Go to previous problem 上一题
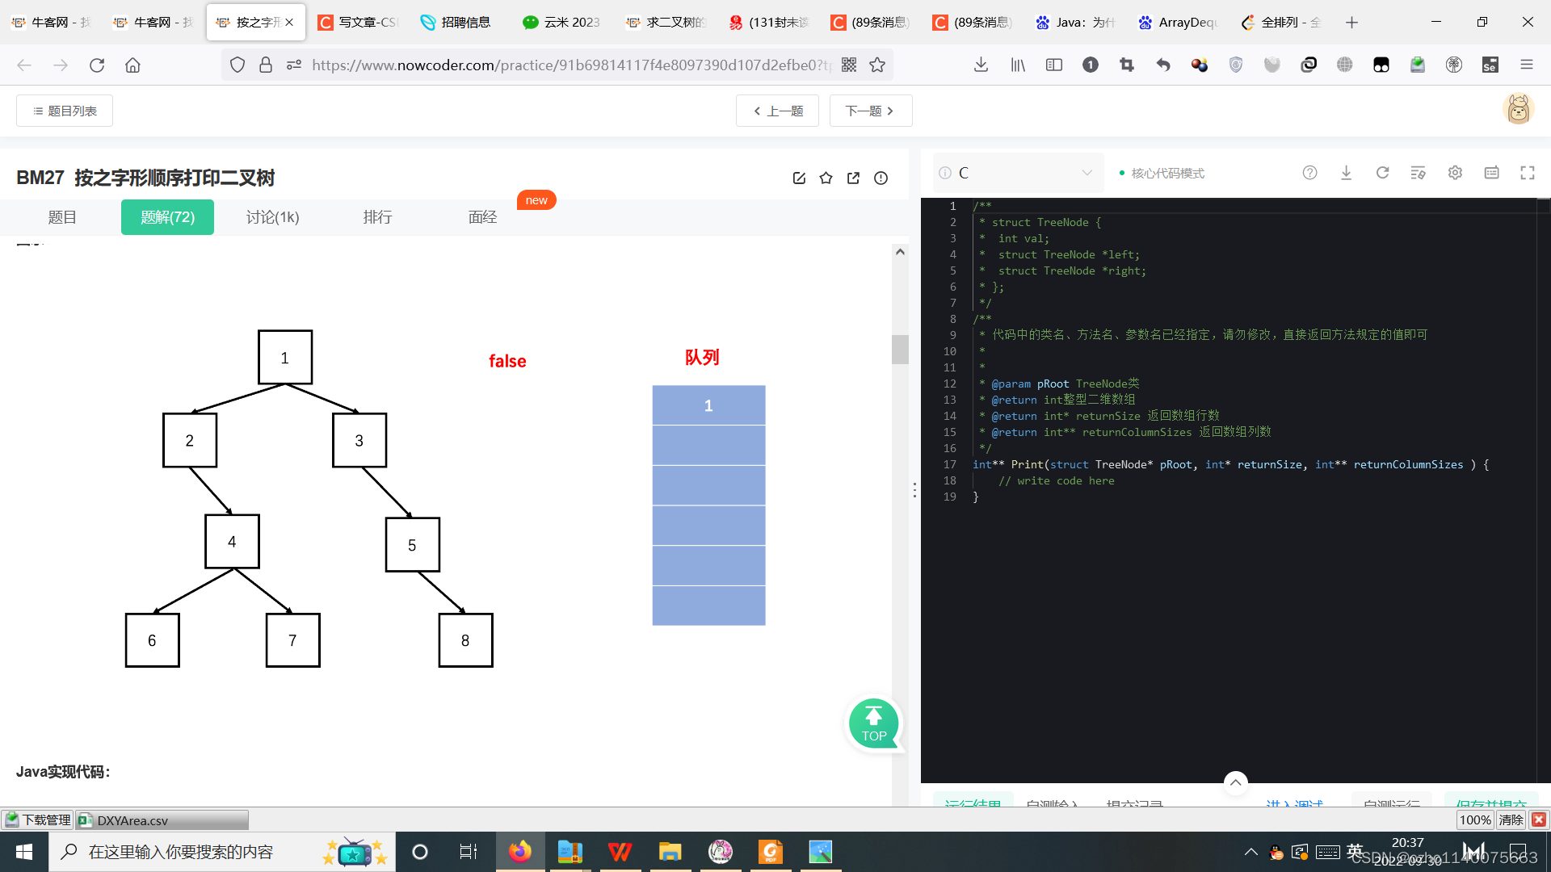1551x872 pixels. [777, 111]
